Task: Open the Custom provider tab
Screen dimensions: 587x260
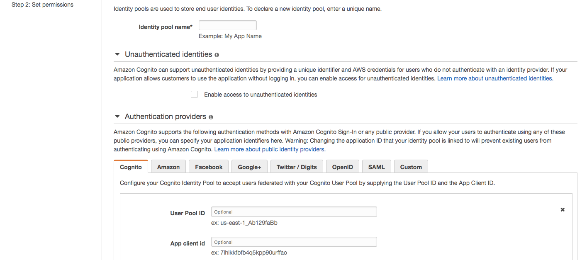Action: (411, 167)
